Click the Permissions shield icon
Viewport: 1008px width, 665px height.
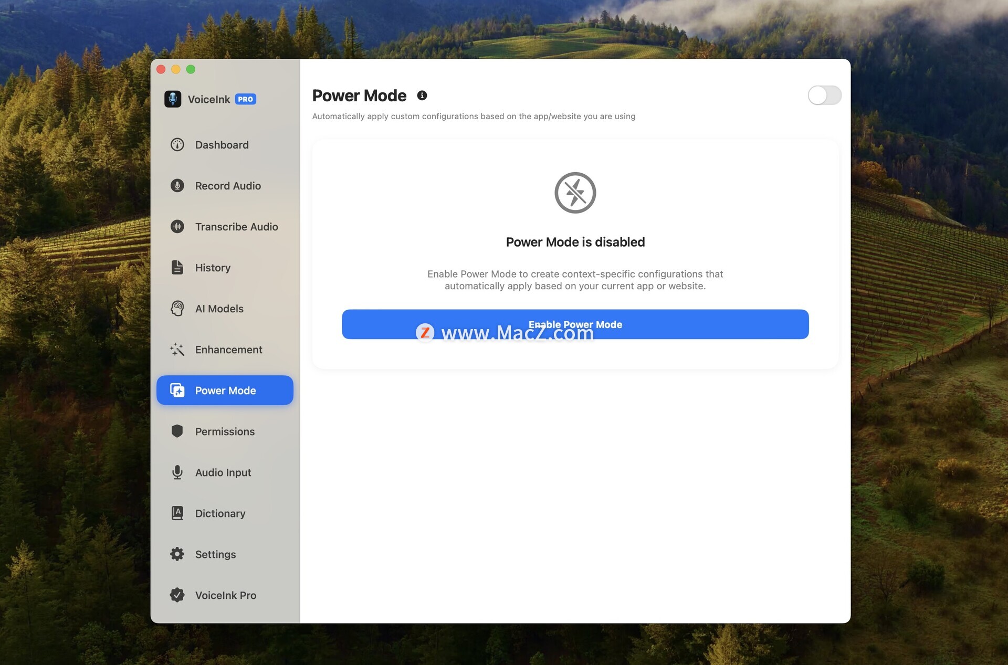pos(177,431)
